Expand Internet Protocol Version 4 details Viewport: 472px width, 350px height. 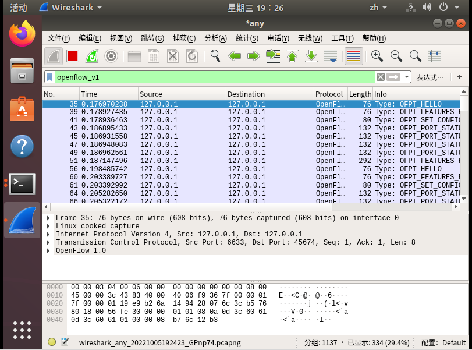(x=48, y=234)
